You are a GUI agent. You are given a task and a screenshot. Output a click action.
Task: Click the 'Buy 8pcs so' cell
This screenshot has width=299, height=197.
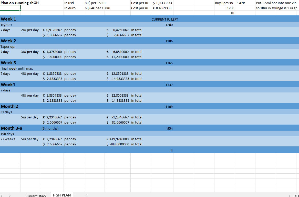click(224, 3)
